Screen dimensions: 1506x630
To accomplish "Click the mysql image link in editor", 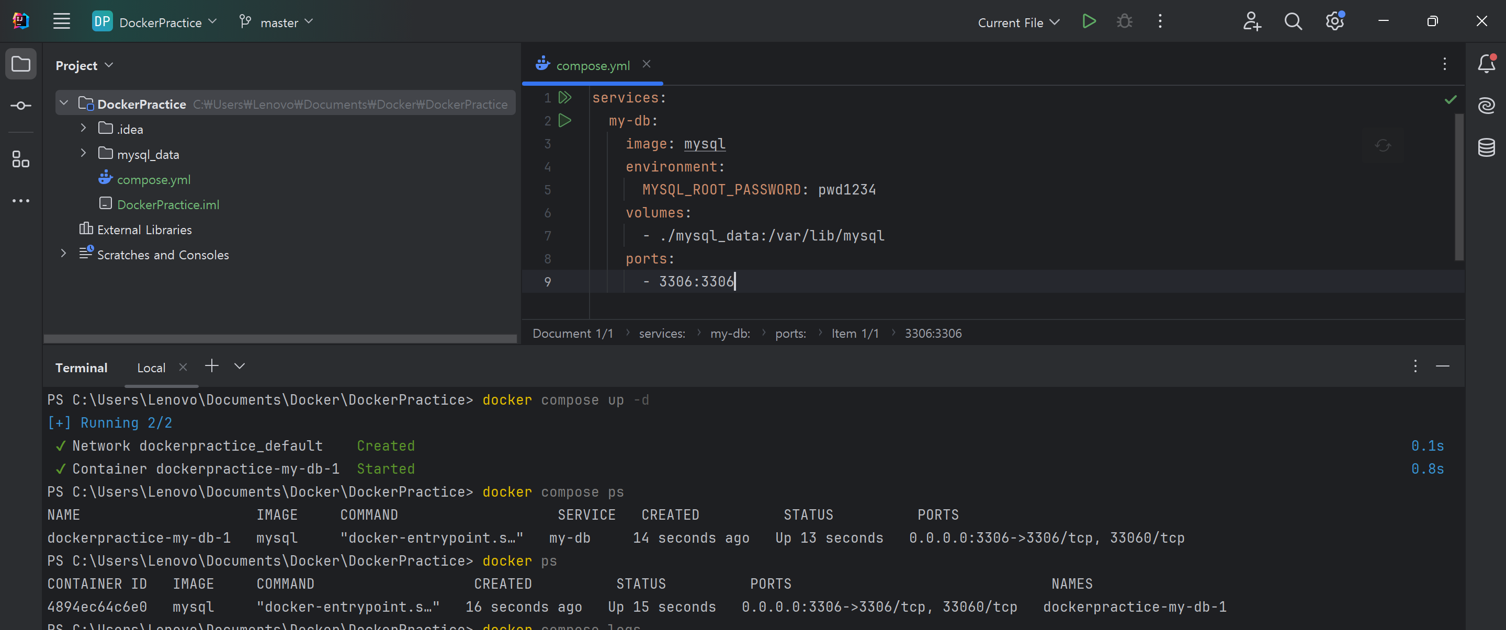I will (705, 144).
